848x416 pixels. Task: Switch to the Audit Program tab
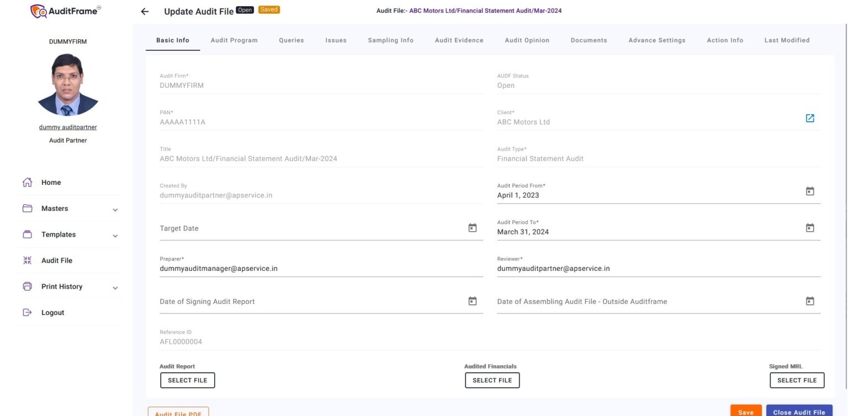point(234,40)
